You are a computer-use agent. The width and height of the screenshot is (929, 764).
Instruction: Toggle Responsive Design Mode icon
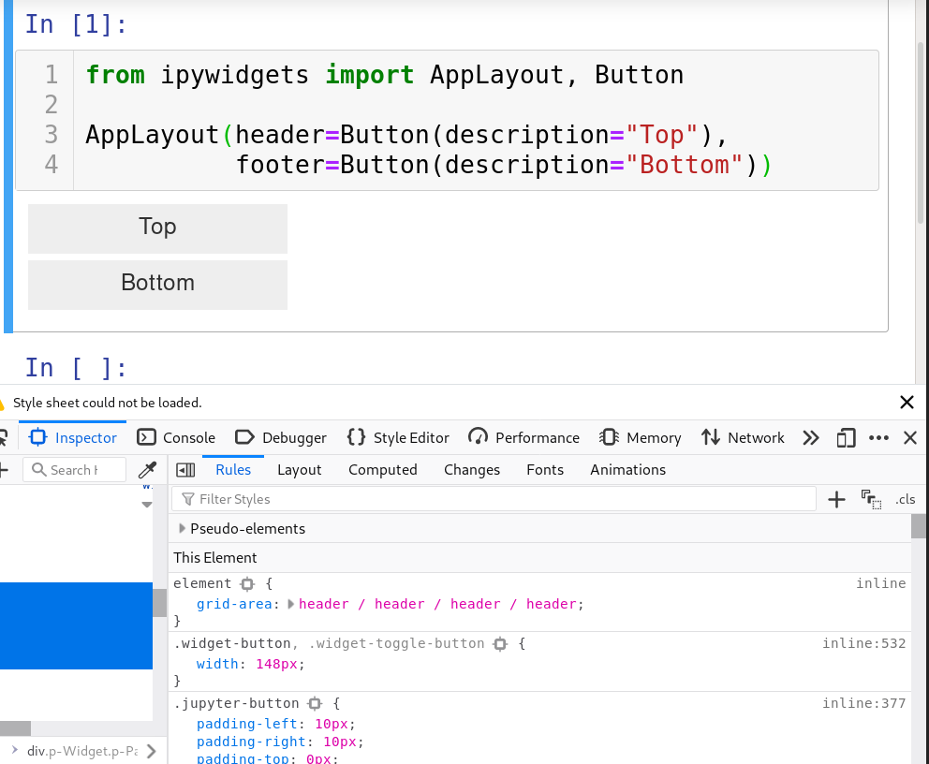(x=846, y=437)
